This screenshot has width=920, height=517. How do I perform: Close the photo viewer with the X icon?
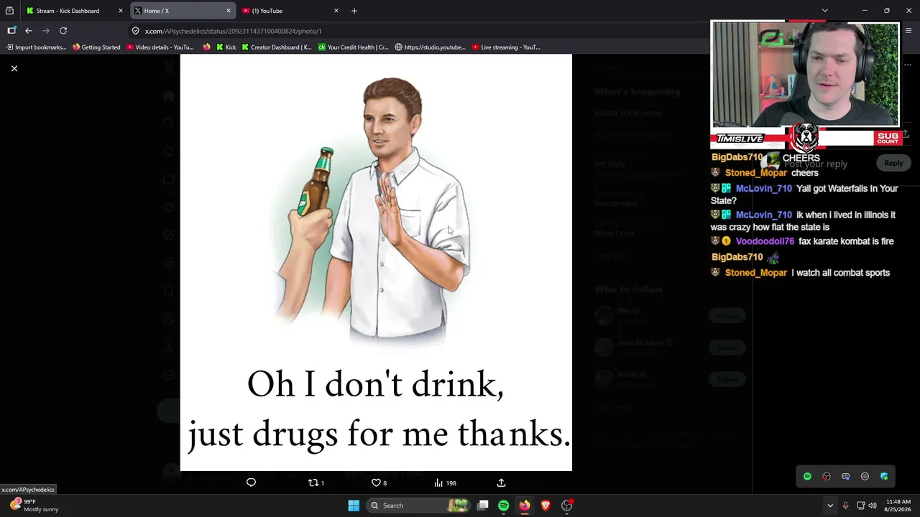click(x=14, y=68)
